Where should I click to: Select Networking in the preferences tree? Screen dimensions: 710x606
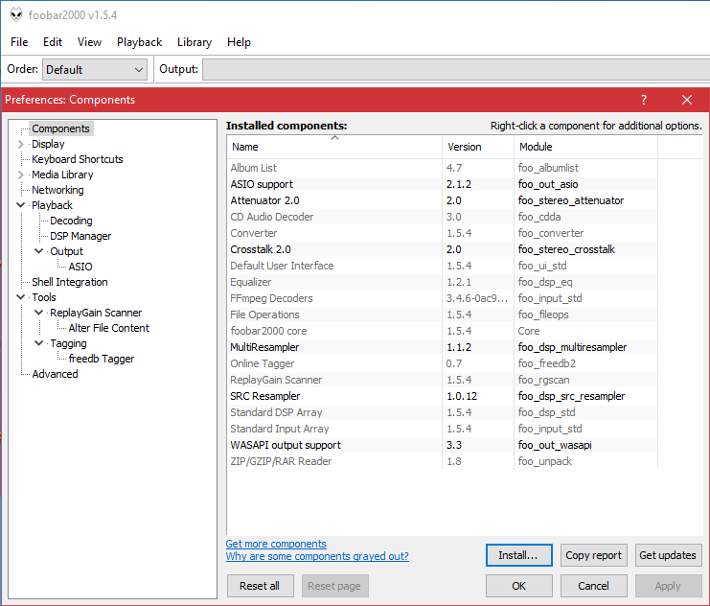coord(57,190)
